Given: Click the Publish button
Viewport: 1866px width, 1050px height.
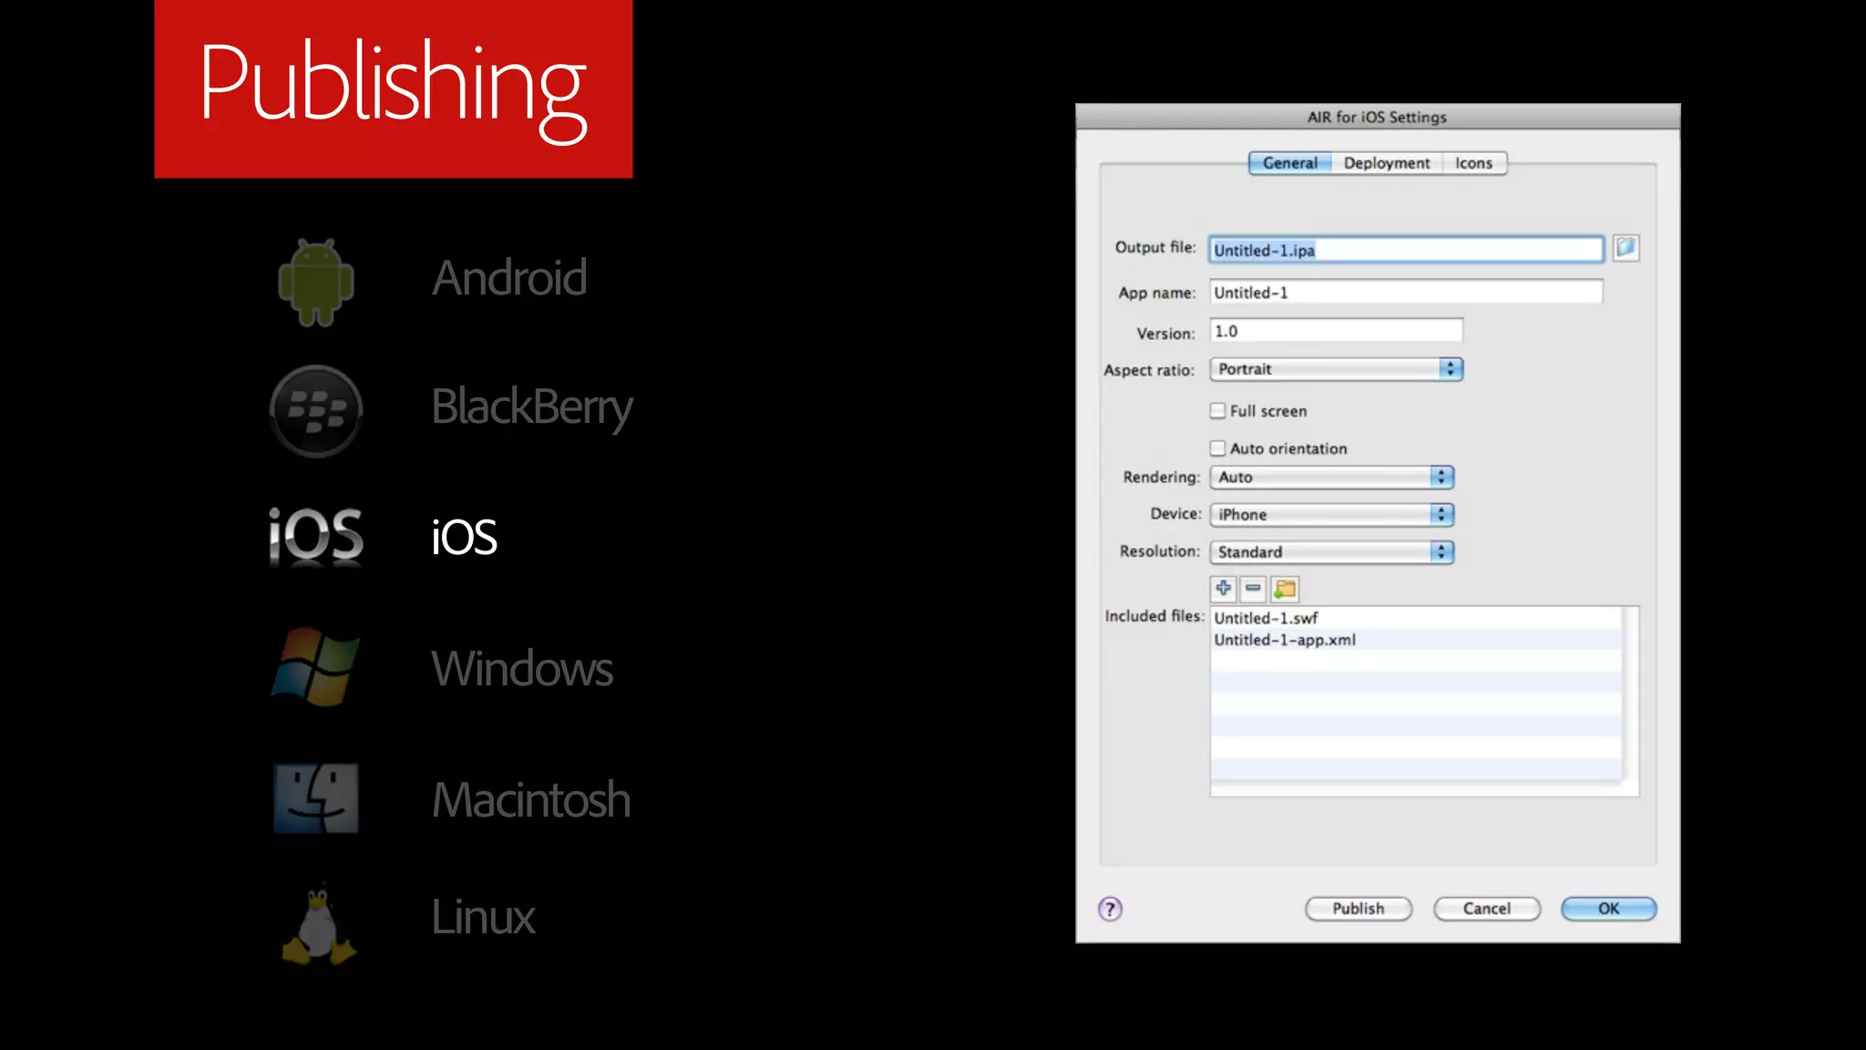Looking at the screenshot, I should tap(1358, 909).
